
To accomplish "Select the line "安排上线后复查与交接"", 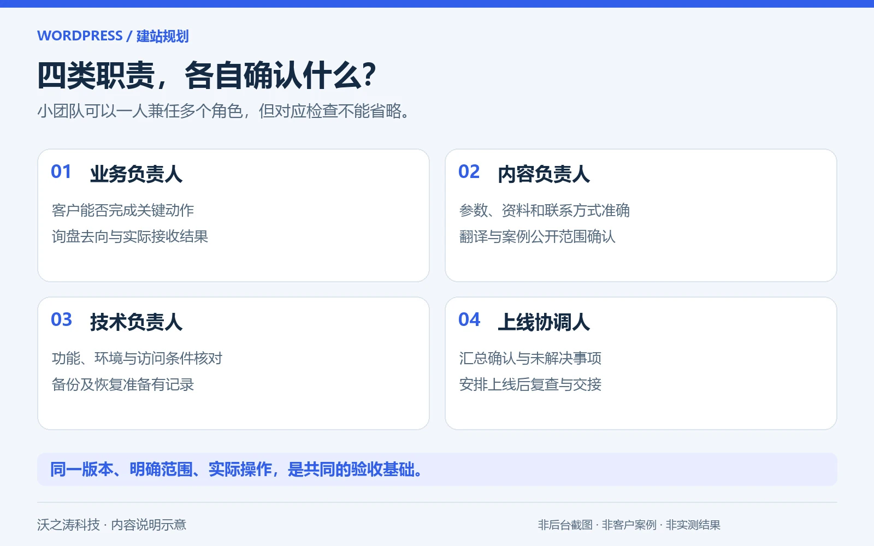I will [530, 384].
